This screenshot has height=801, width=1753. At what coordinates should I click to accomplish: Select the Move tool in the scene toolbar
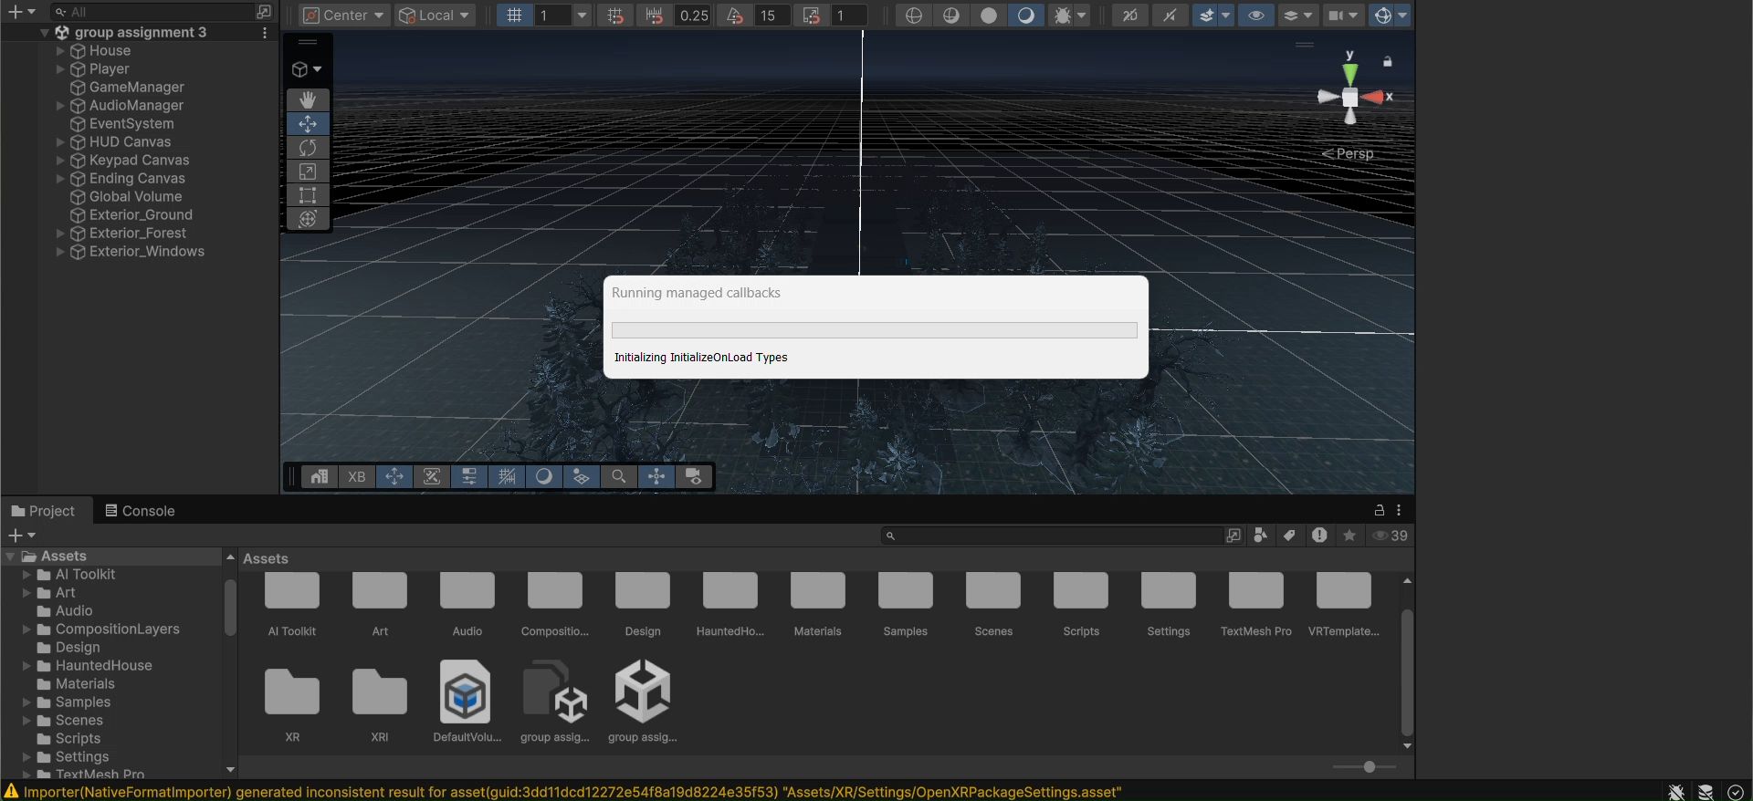tap(308, 123)
